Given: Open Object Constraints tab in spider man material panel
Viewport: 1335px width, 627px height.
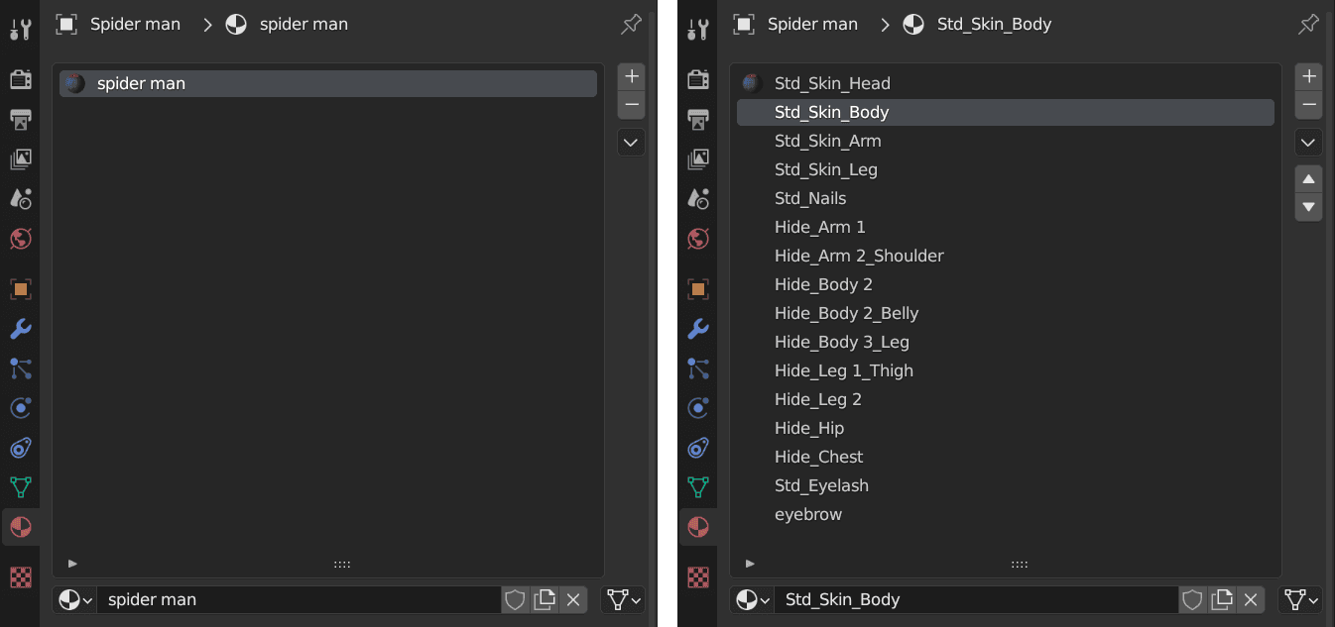Looking at the screenshot, I should pyautogui.click(x=20, y=448).
